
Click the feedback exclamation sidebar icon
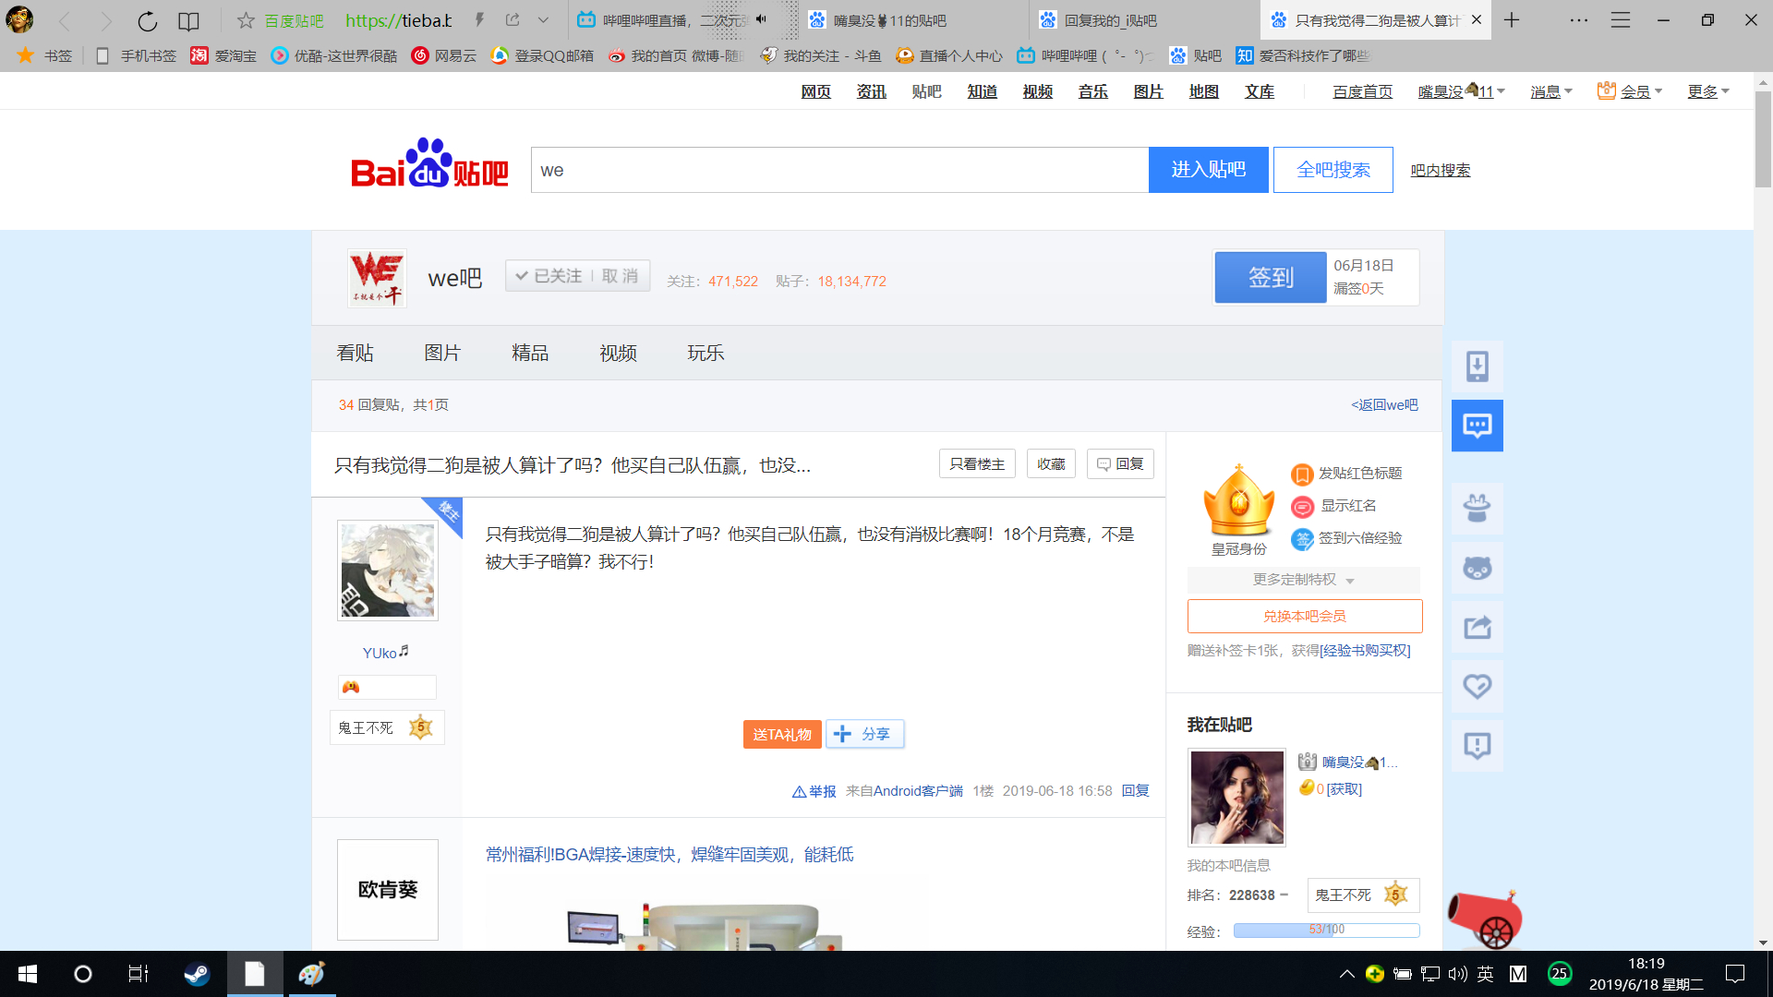click(1477, 745)
